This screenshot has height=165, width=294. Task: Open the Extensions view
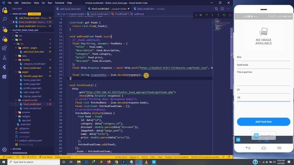5,48
